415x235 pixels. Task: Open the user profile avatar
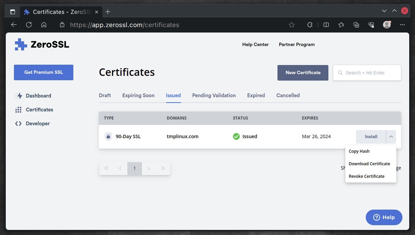coord(387,25)
